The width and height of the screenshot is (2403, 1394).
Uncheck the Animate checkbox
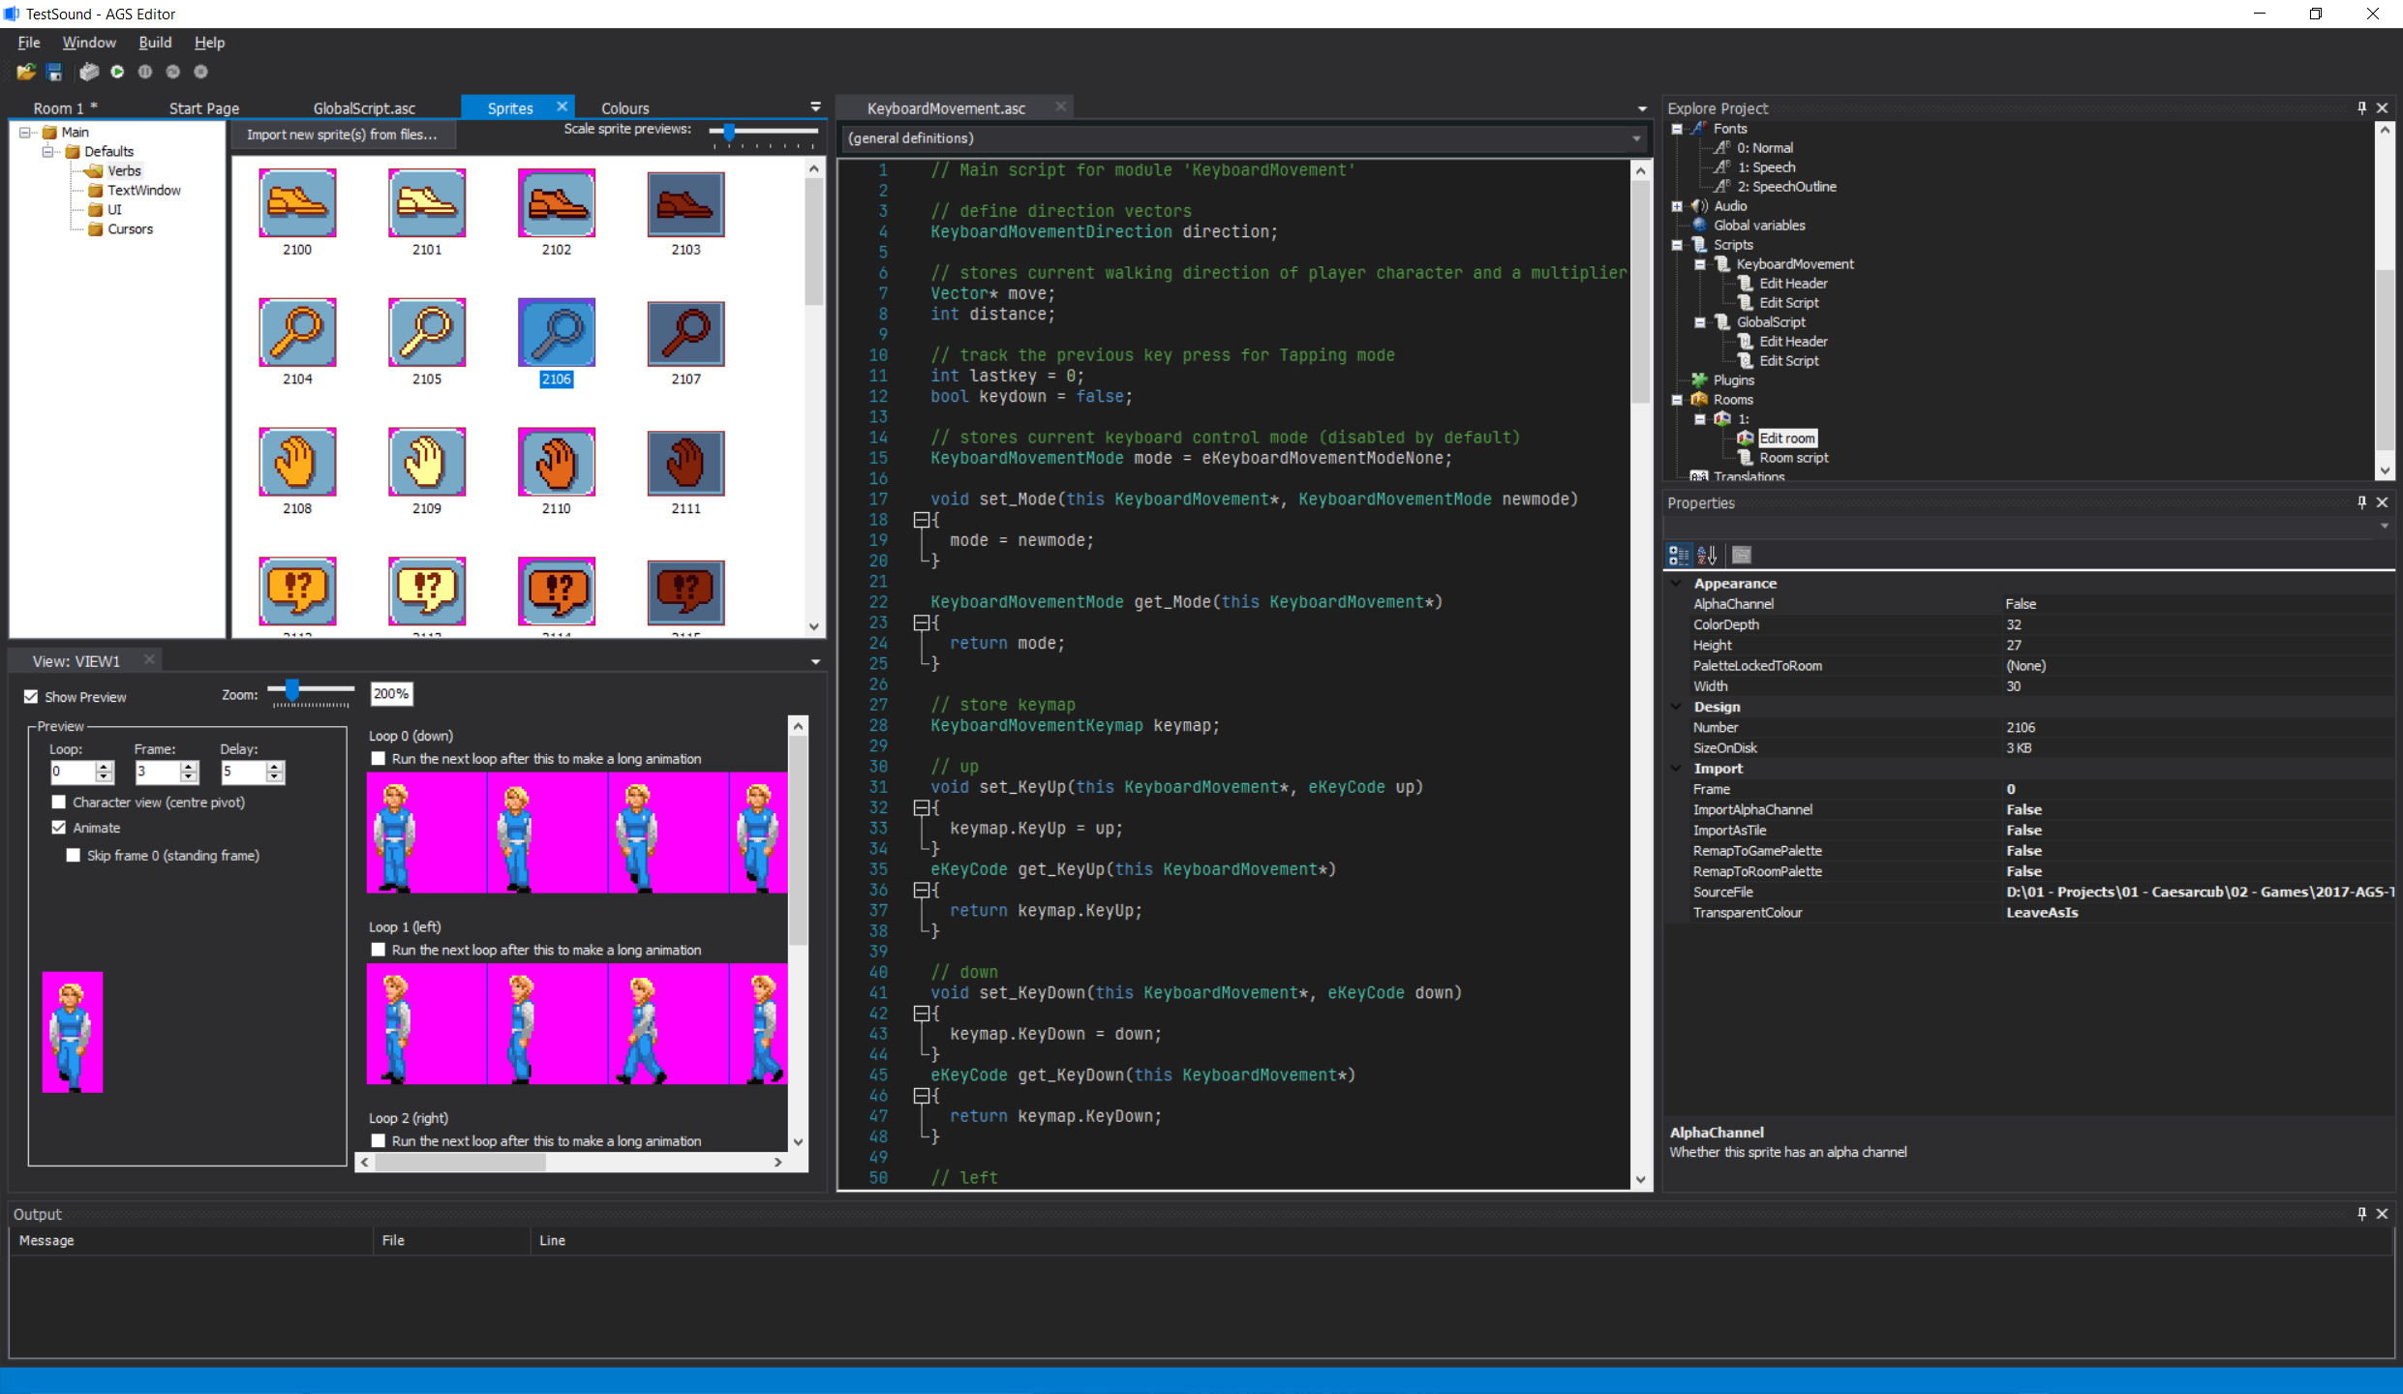coord(59,827)
